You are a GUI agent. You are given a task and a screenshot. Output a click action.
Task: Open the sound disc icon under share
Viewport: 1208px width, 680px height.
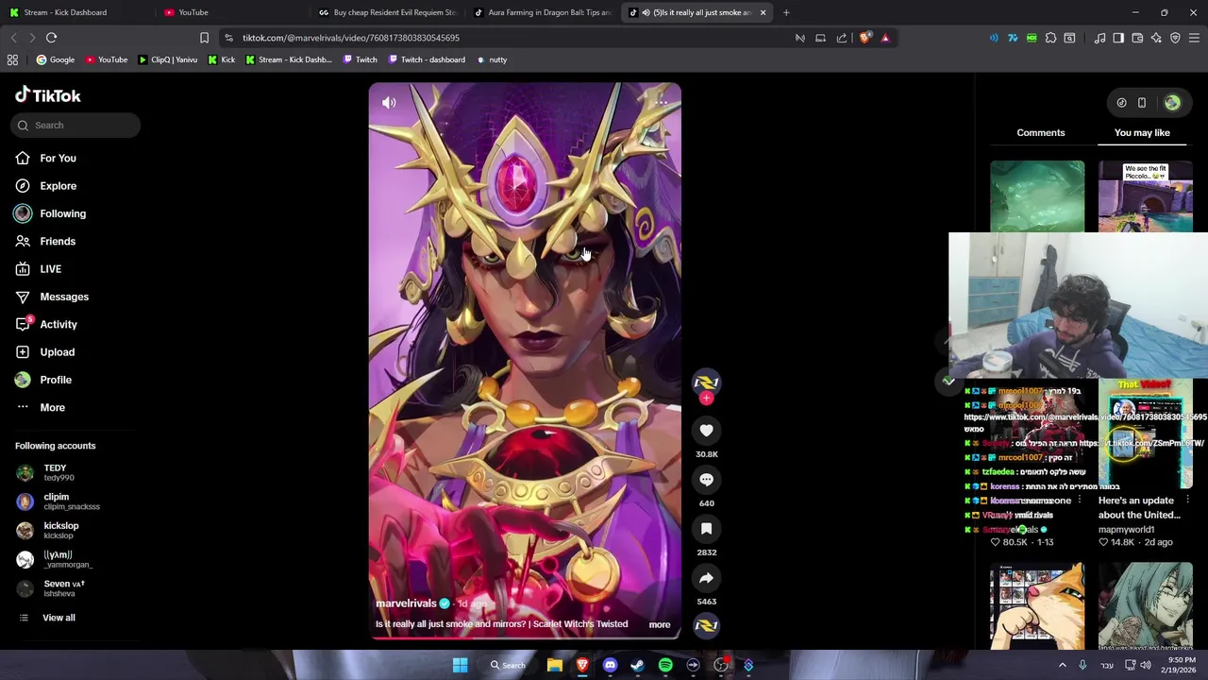coord(706,625)
